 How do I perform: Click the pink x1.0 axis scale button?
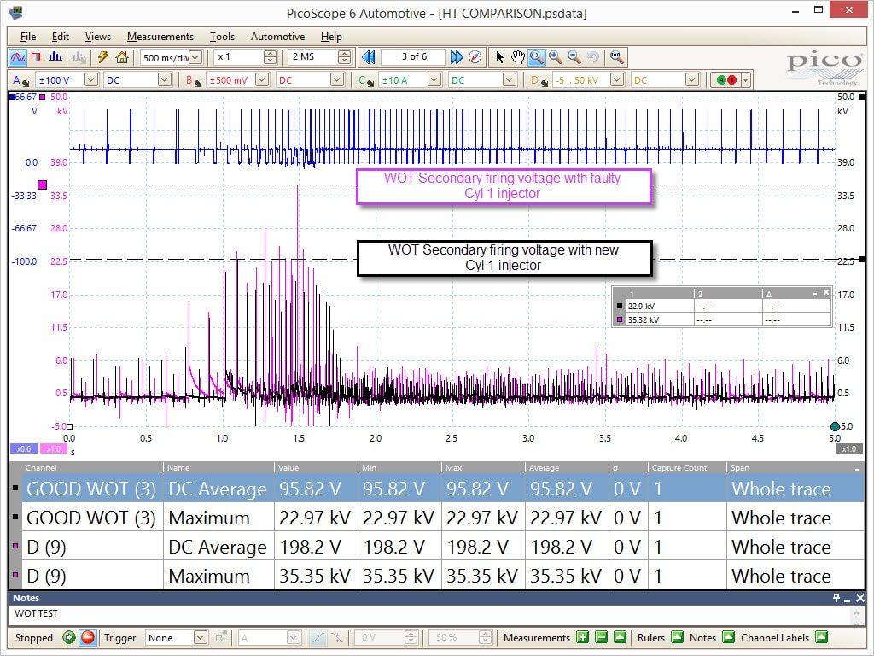pos(54,448)
